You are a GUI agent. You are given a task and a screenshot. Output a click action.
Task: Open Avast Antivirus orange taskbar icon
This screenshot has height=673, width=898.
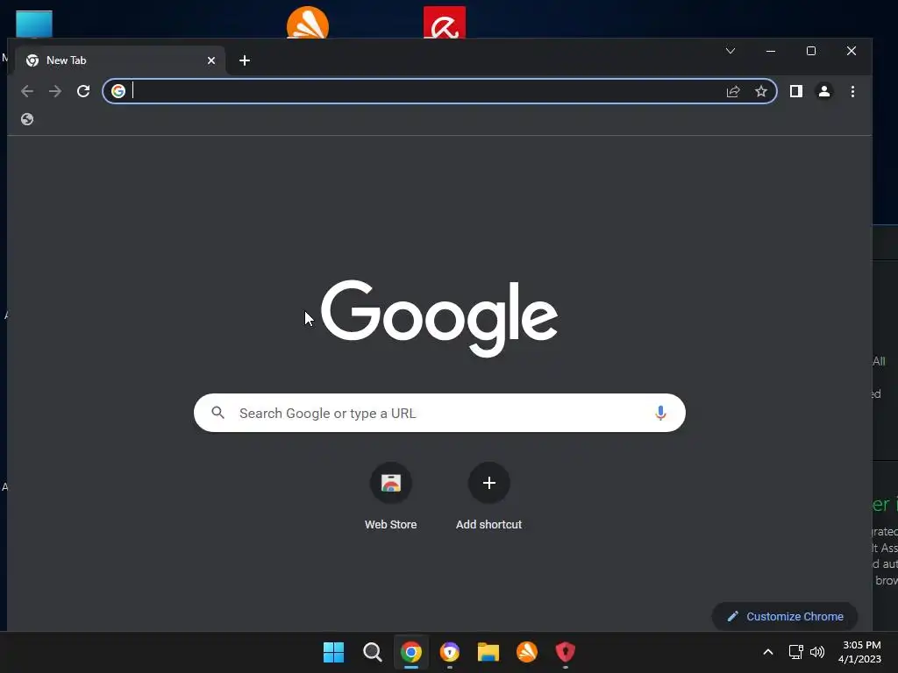click(527, 652)
